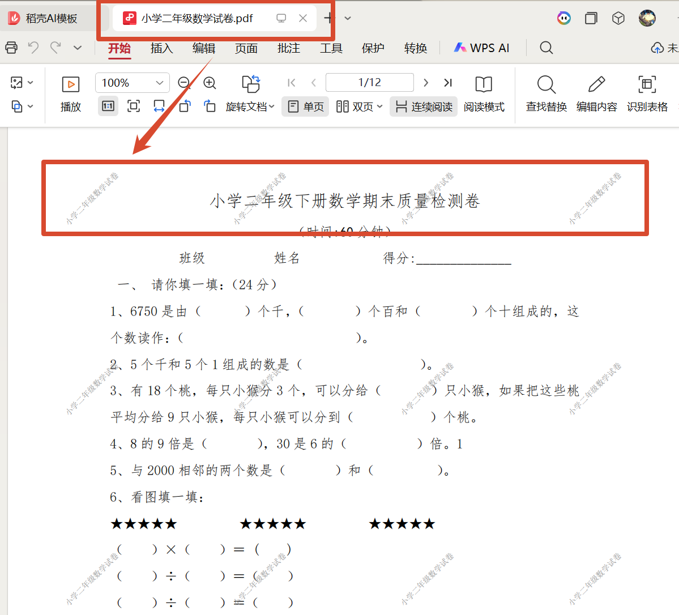Expand the 双页 dropdown arrow
The width and height of the screenshot is (679, 615).
tap(380, 106)
